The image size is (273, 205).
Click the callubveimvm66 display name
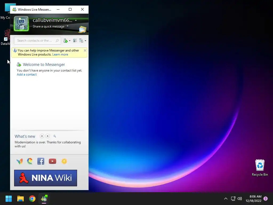tap(53, 20)
